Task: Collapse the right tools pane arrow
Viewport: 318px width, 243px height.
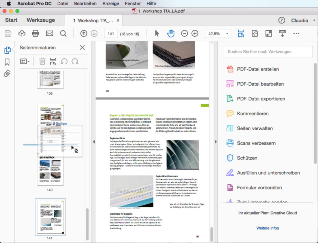Action: (216, 142)
